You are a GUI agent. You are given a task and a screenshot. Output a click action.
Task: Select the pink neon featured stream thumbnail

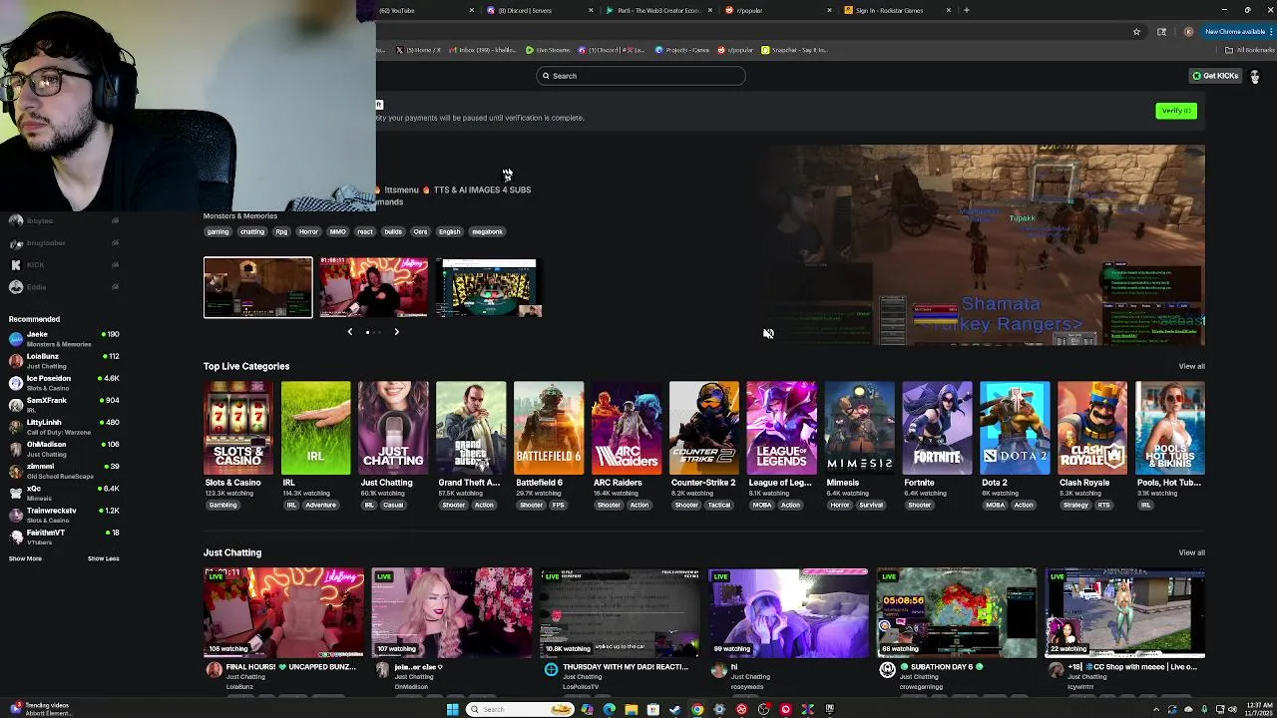click(374, 287)
